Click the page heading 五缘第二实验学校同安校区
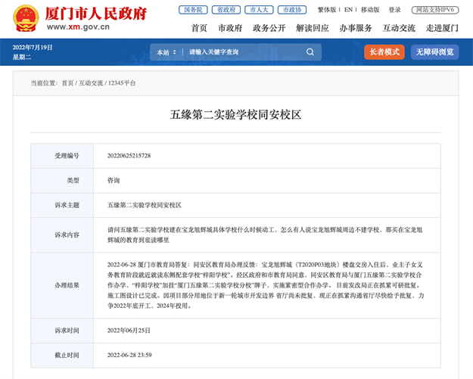Viewport: 473px width, 379px height. click(235, 114)
